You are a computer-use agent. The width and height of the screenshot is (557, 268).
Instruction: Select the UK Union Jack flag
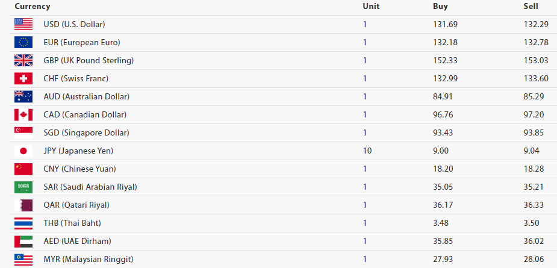point(23,60)
